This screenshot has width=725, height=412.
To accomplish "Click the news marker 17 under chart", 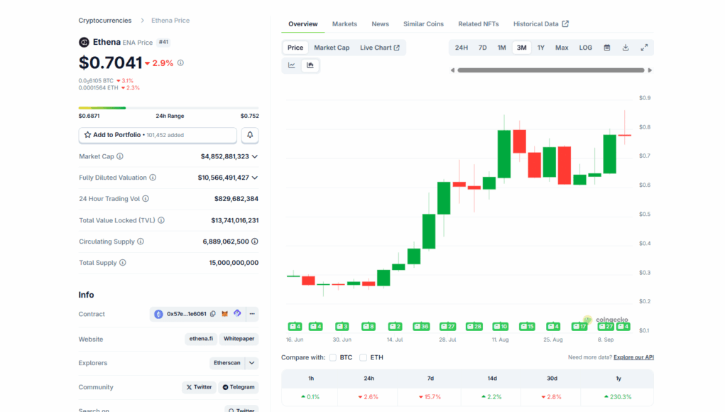I will [x=579, y=327].
